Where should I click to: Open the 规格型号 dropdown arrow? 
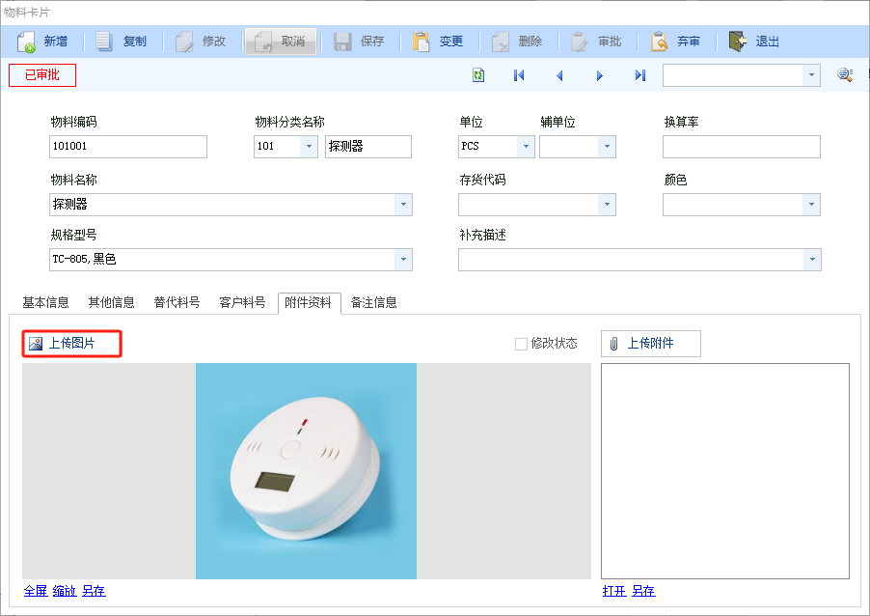pyautogui.click(x=403, y=260)
